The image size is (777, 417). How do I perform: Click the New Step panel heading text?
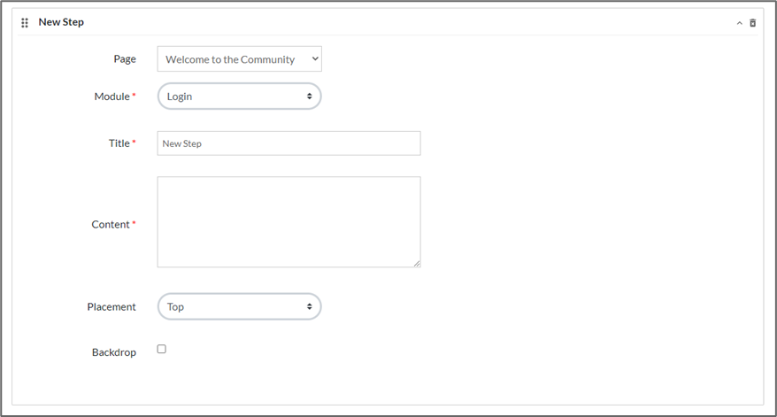61,22
